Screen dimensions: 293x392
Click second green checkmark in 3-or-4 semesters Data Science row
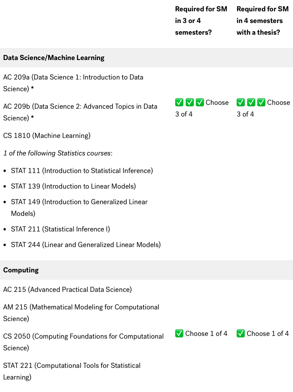point(189,102)
